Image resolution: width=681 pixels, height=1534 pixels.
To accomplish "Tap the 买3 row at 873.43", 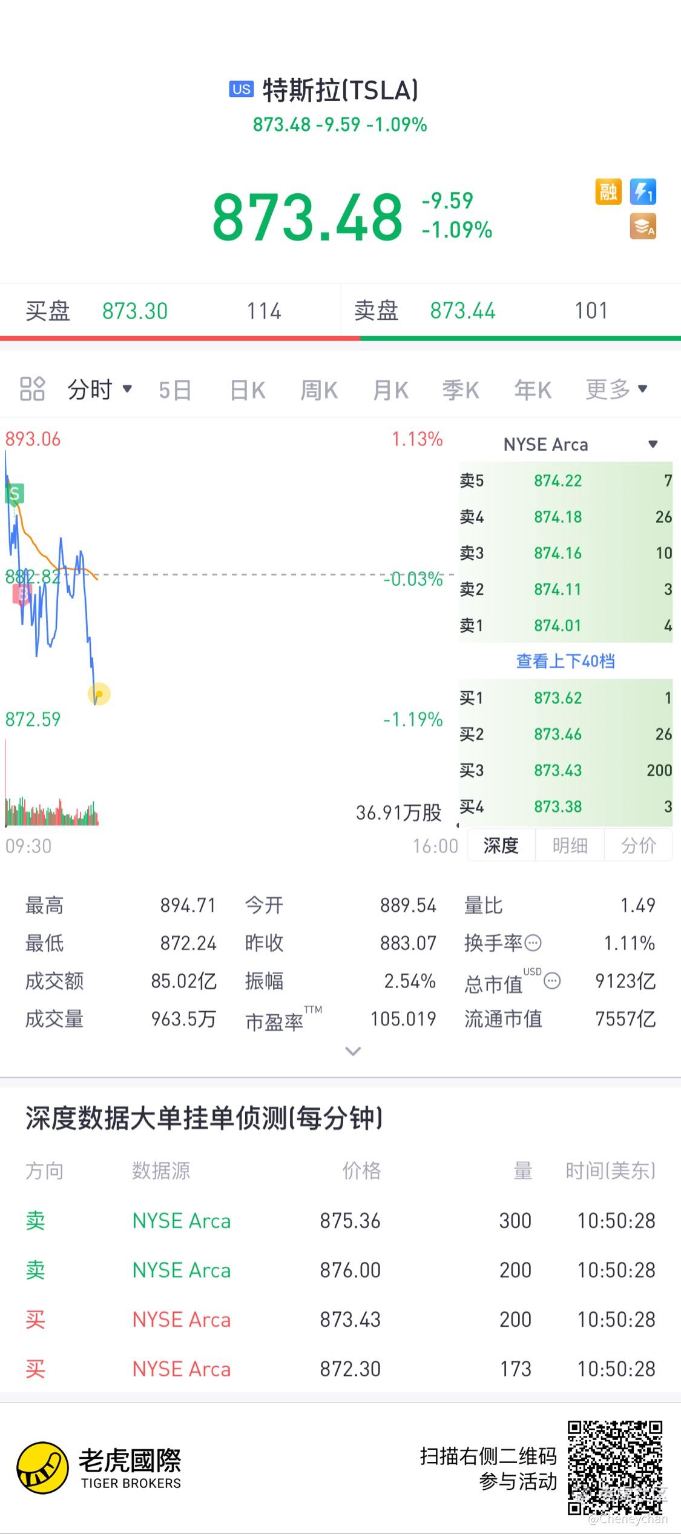I will [x=565, y=771].
